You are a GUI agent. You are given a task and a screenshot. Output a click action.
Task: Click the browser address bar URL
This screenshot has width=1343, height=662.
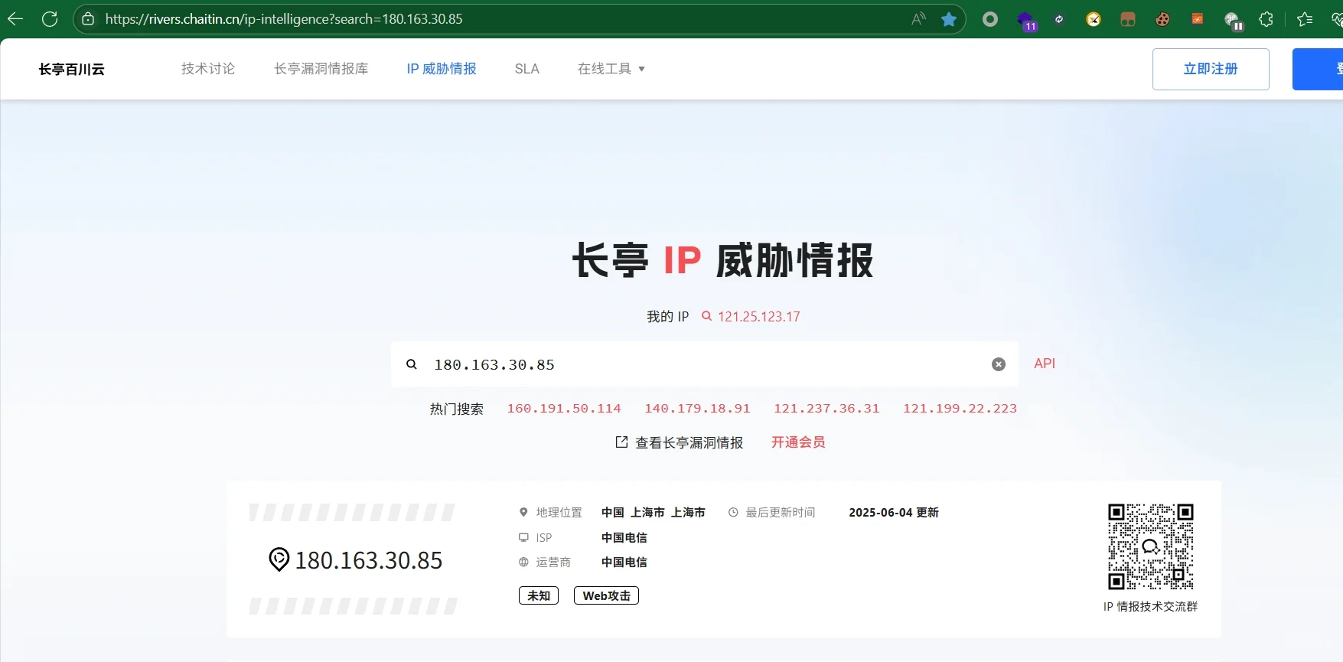tap(284, 19)
